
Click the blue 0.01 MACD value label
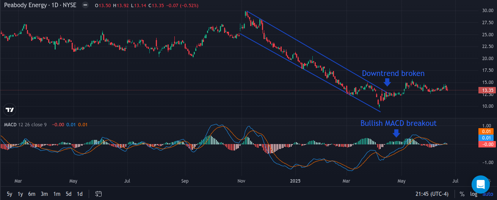tap(487, 138)
